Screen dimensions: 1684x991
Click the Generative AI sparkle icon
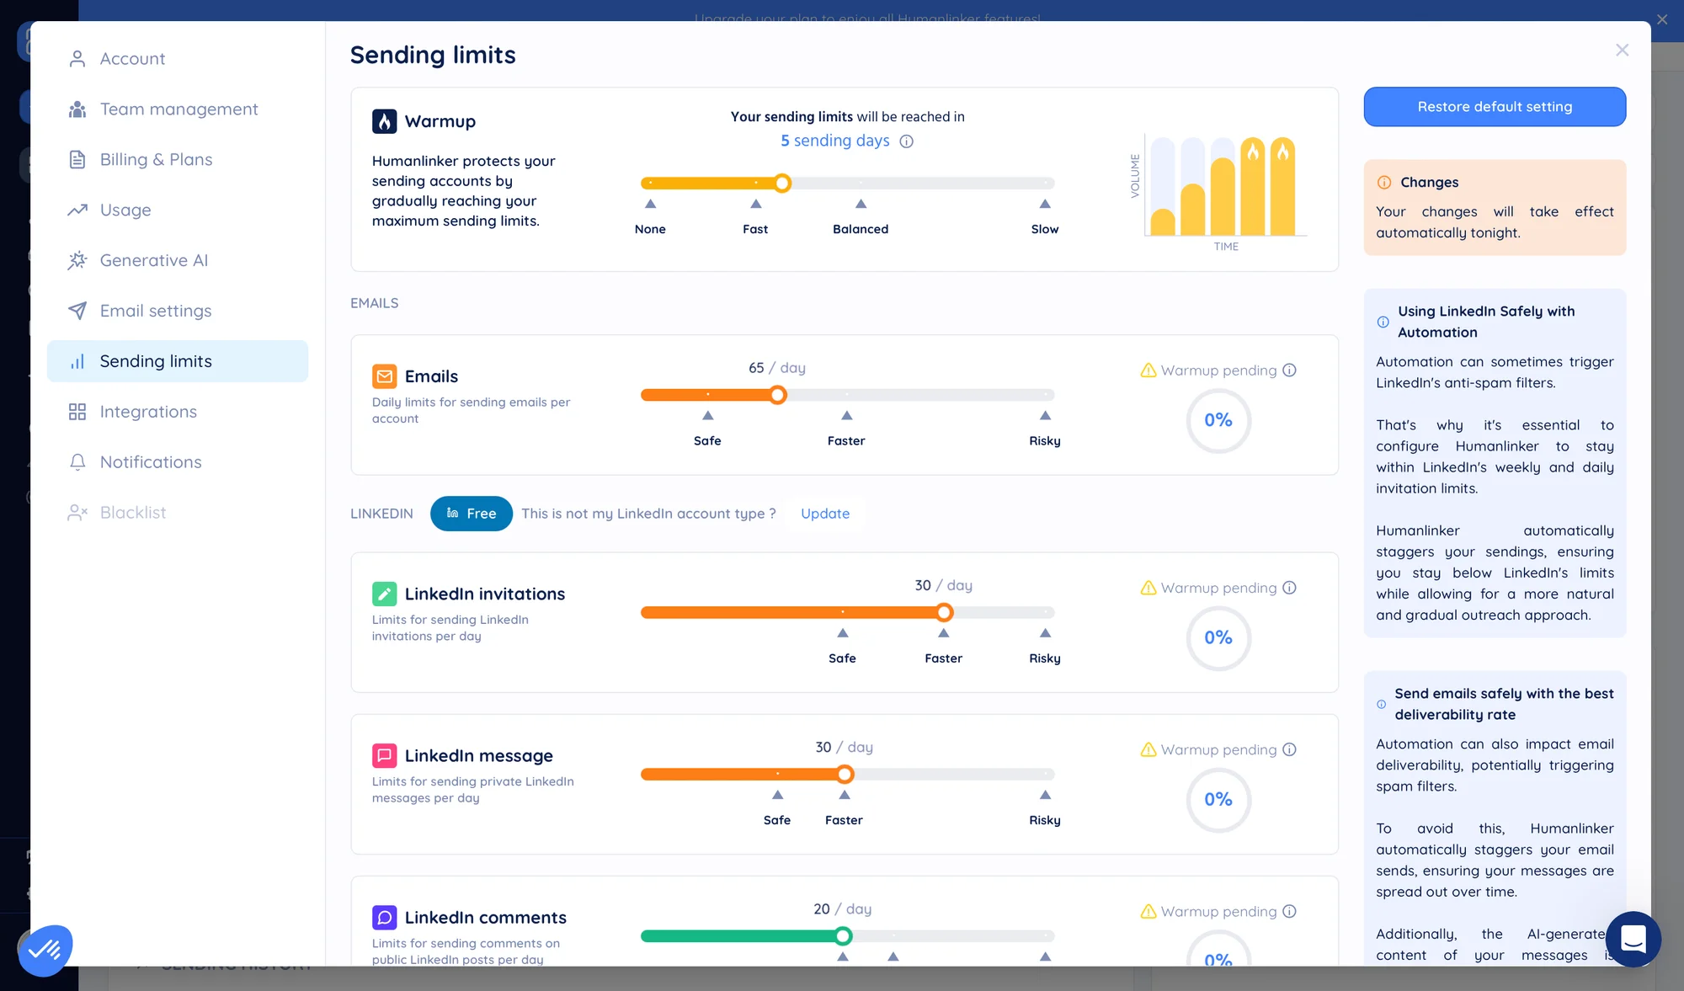coord(77,261)
